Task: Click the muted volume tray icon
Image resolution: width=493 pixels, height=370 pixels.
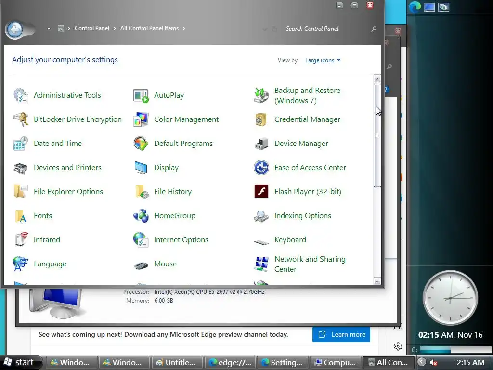Action: click(x=434, y=363)
